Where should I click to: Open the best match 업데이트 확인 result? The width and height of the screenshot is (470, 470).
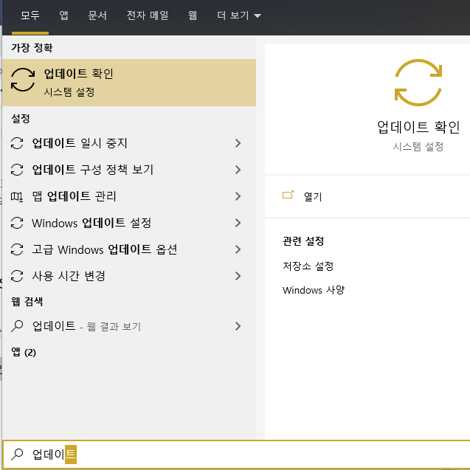tap(129, 83)
